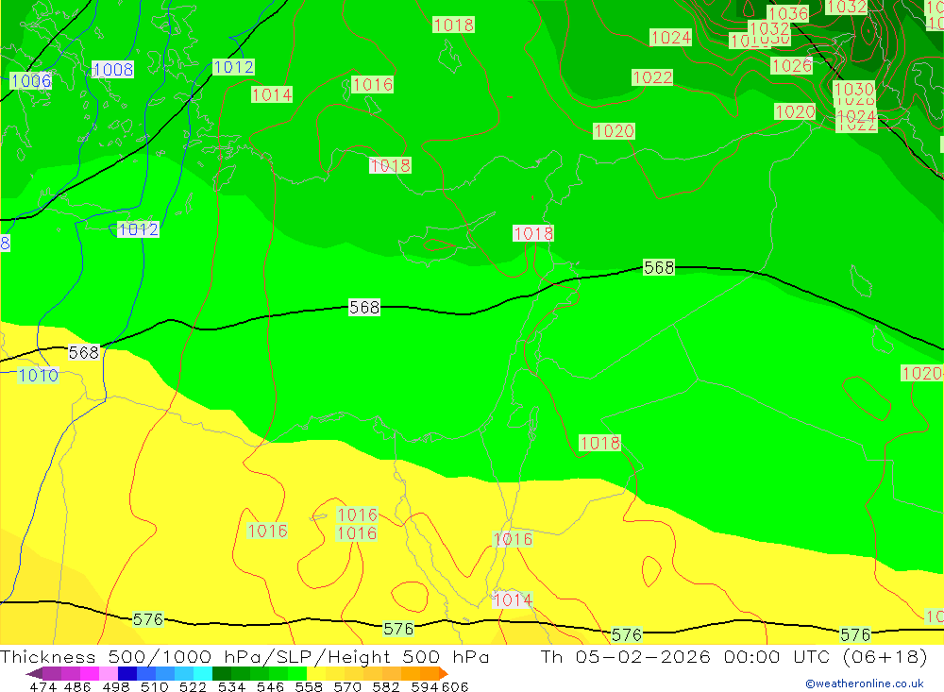The width and height of the screenshot is (944, 692).
Task: Click the blue 1008 isobar label
Action: point(113,69)
